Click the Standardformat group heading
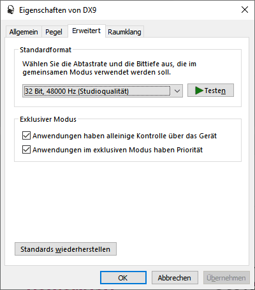Viewport: 255px width, 290px height. pyautogui.click(x=45, y=50)
